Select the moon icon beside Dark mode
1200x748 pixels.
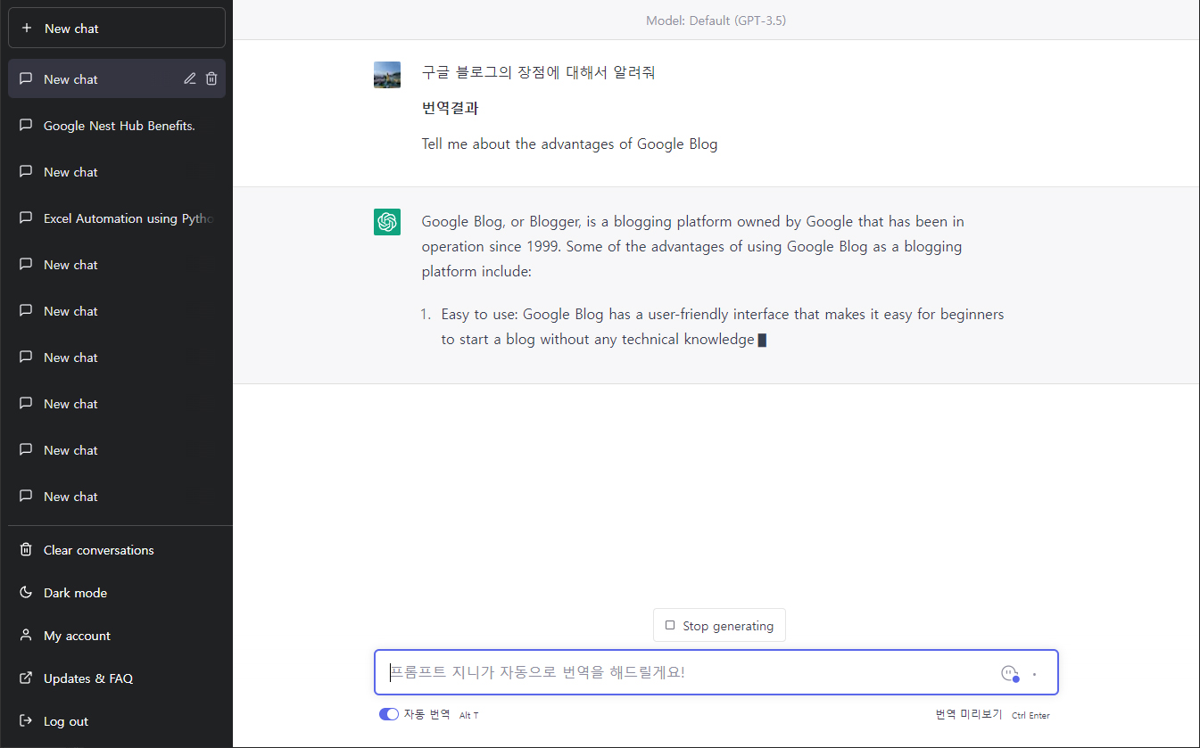(x=26, y=592)
